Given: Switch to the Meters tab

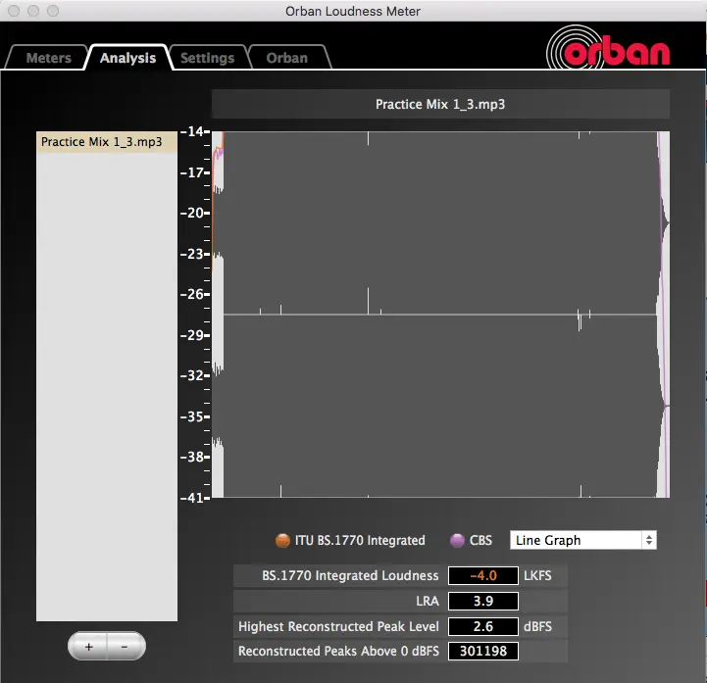Looking at the screenshot, I should click(48, 58).
